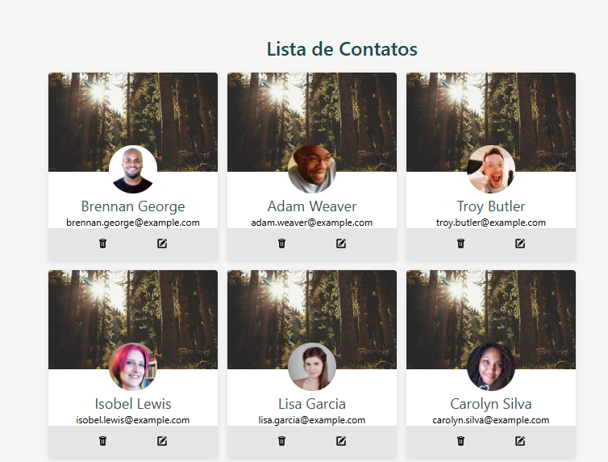Edit the Brennan George contact
Screen dimensions: 608x462
pos(162,243)
